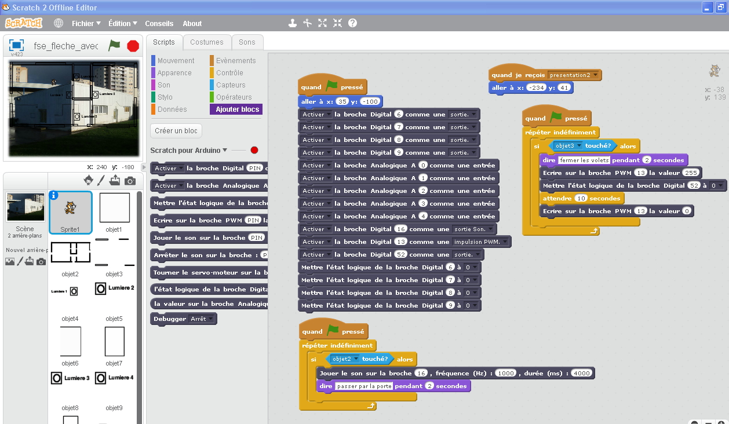Open Sprite1 info via blue i badge

pyautogui.click(x=54, y=195)
